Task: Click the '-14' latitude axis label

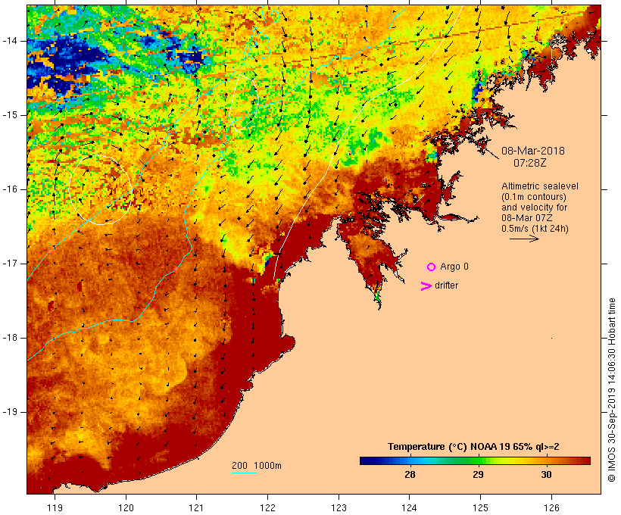Action: point(10,41)
